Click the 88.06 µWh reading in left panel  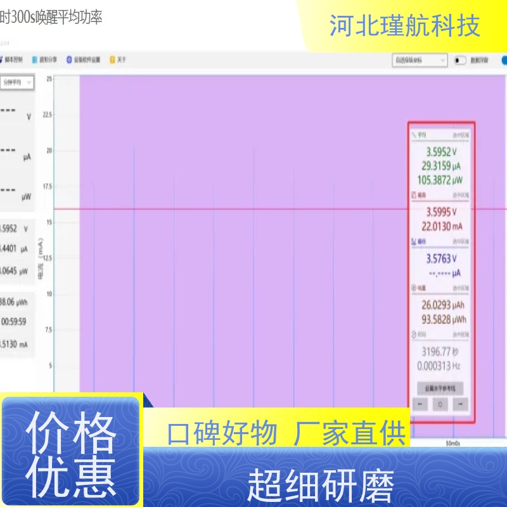(x=13, y=302)
